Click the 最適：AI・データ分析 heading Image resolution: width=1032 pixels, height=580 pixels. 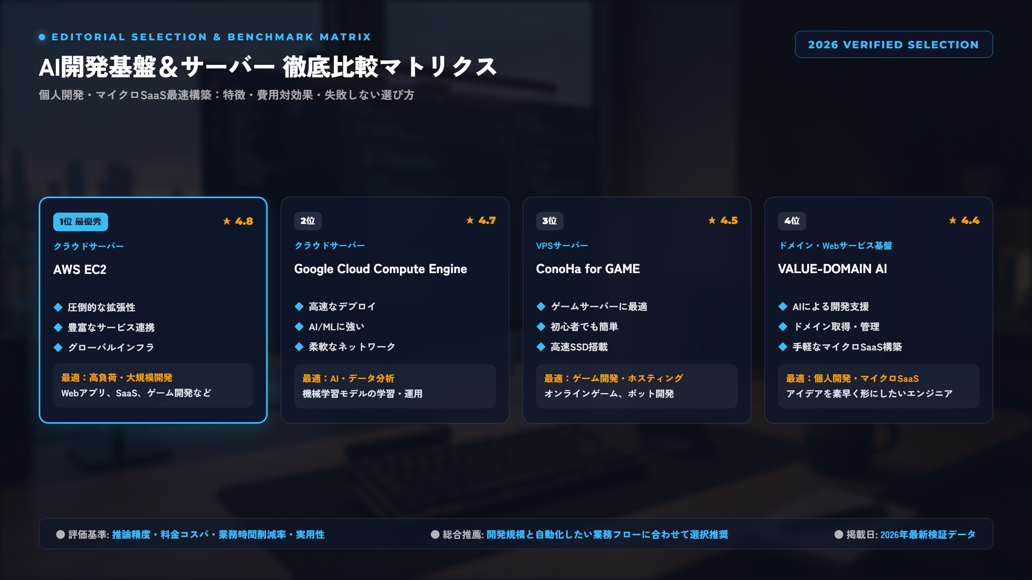[348, 379]
